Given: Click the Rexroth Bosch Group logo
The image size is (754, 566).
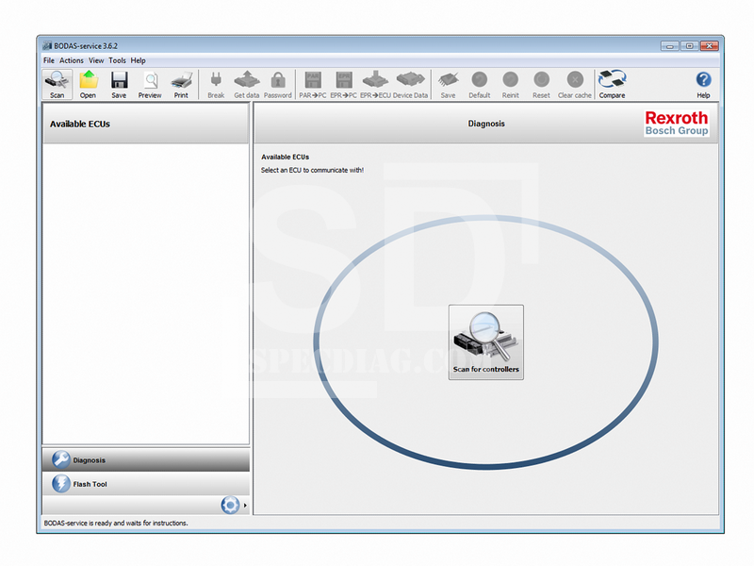Looking at the screenshot, I should point(676,124).
